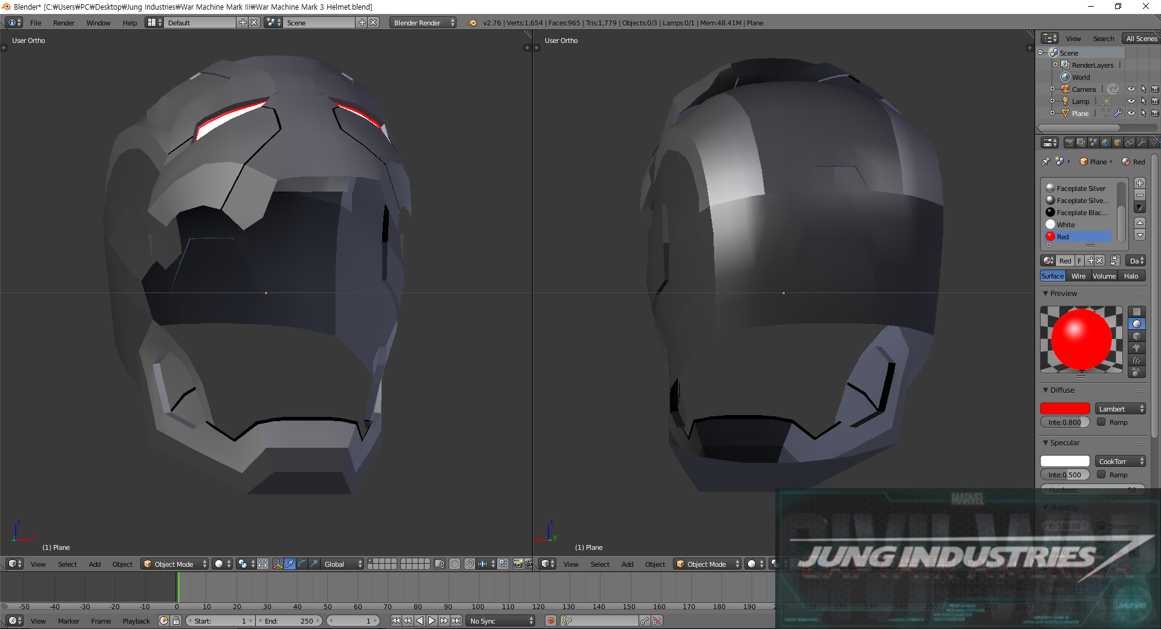This screenshot has width=1161, height=629.
Task: Open the World properties tab globe icon
Action: click(1105, 143)
